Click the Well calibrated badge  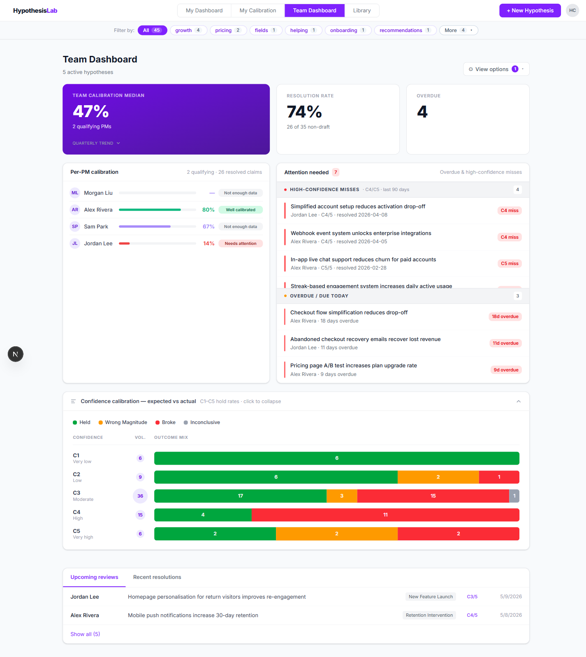point(241,210)
